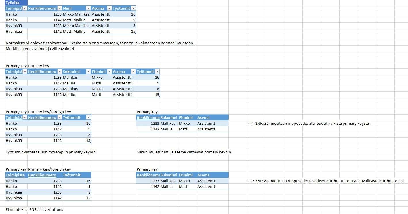
Task: Select the Työaika title cell
Action: 13,3
